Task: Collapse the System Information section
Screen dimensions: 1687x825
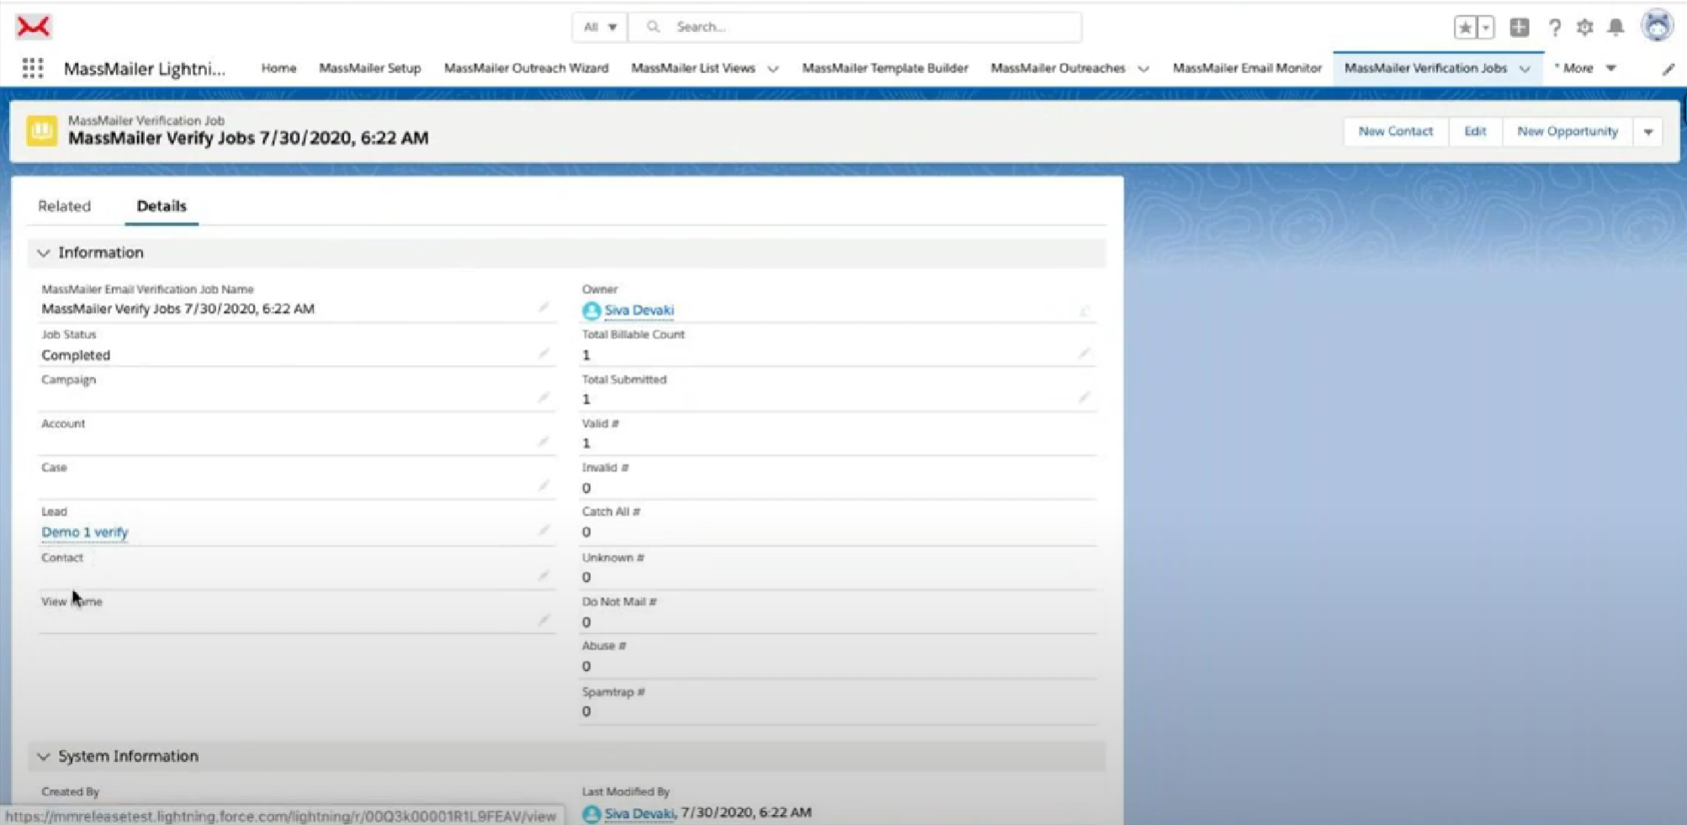Action: tap(44, 757)
